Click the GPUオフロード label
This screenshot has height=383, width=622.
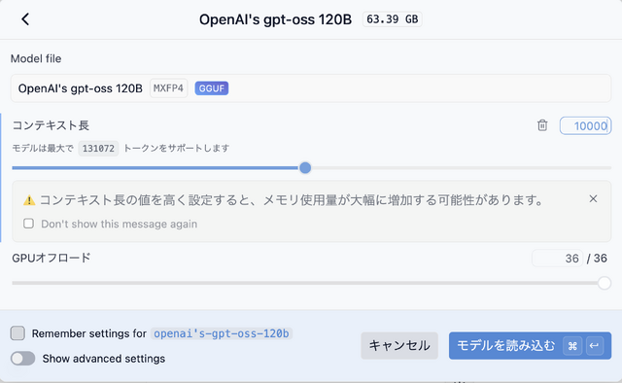[52, 258]
